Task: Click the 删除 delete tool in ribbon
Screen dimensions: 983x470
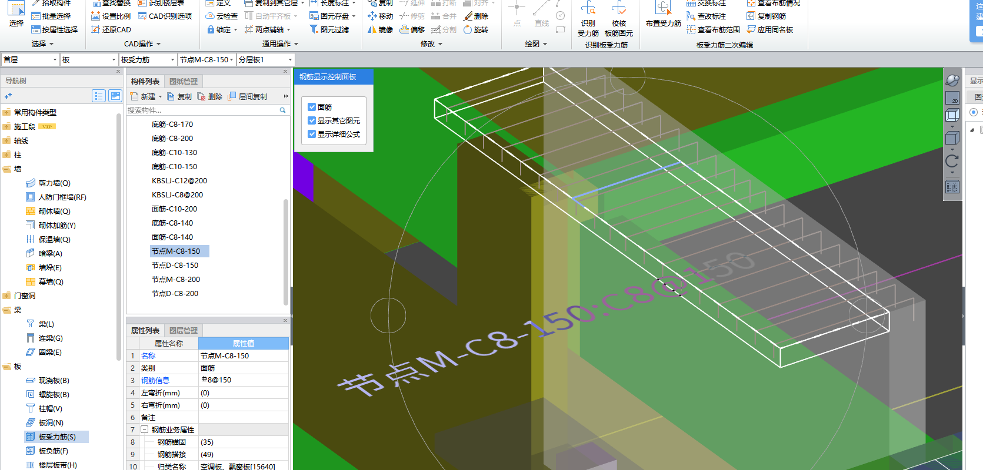Action: pyautogui.click(x=475, y=16)
